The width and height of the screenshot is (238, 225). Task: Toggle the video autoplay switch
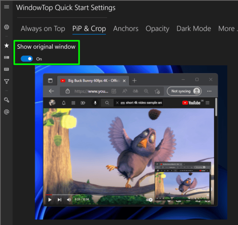click(x=149, y=200)
